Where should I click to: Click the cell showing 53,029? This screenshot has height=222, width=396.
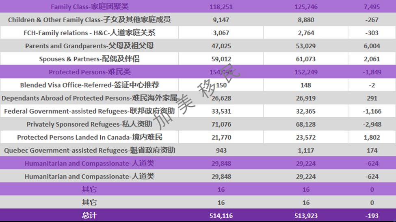[x=306, y=46]
